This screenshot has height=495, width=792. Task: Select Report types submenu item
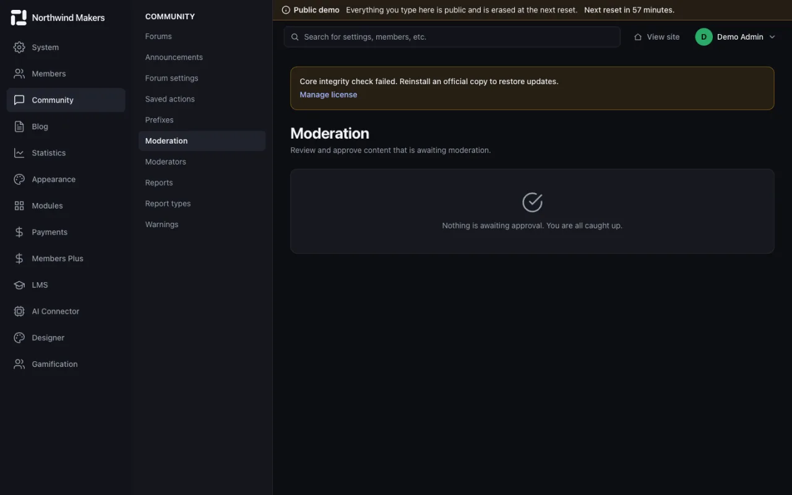(202, 204)
